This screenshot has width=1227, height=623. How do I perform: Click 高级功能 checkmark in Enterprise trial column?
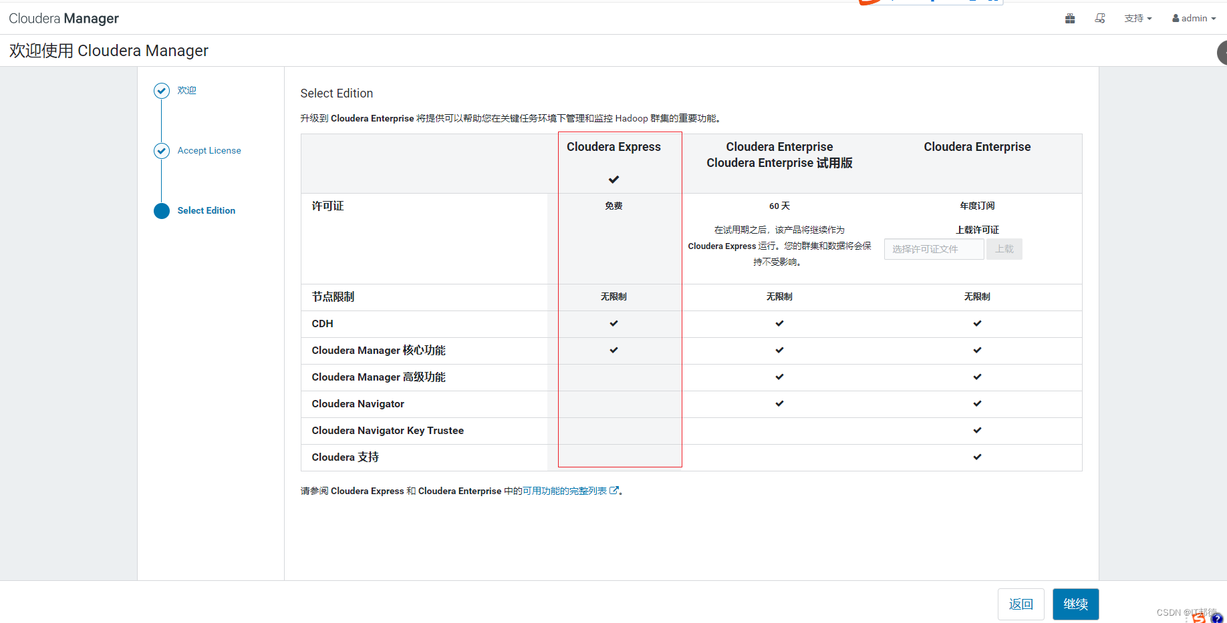click(x=779, y=377)
